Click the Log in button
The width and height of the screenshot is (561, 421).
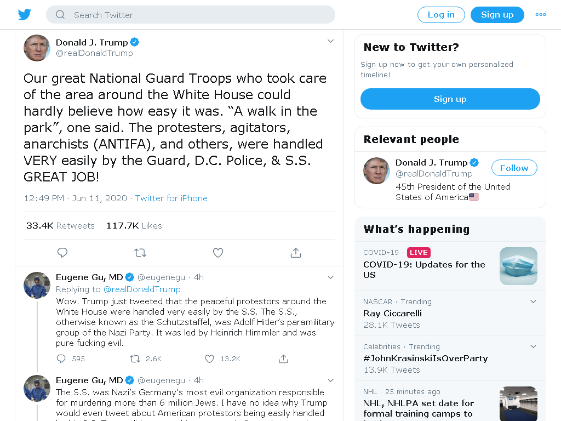pyautogui.click(x=441, y=15)
